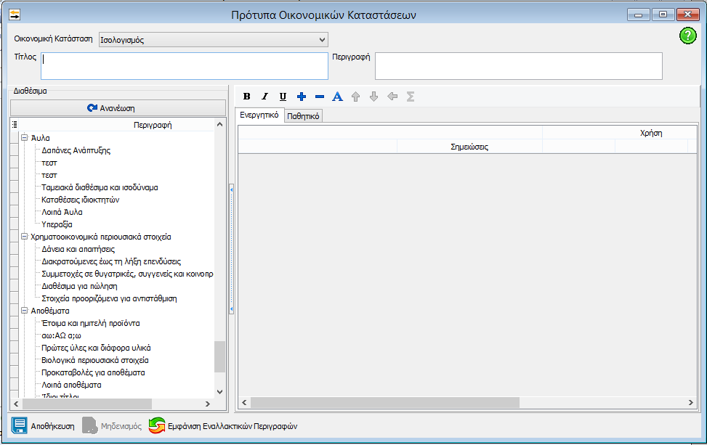
Task: Collapse the Αποθέματα tree node
Action: 25,311
